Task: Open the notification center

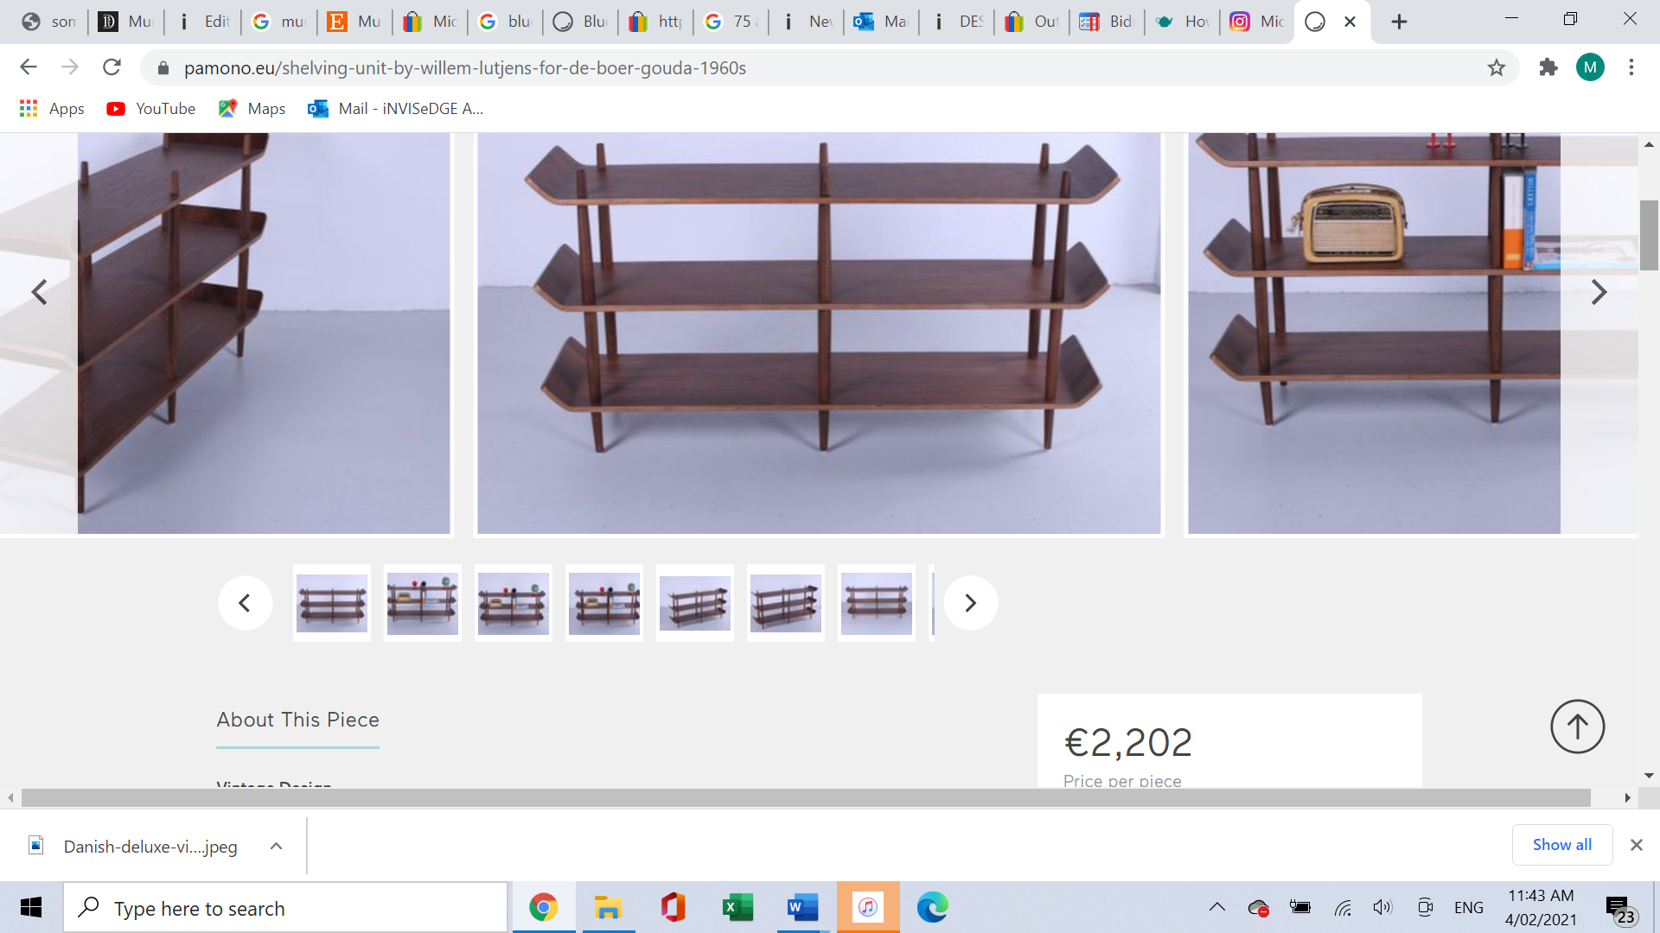Action: click(1620, 910)
